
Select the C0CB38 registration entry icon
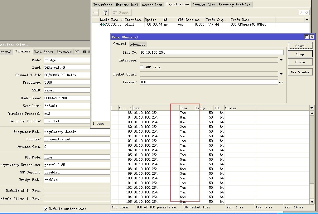pyautogui.click(x=102, y=25)
